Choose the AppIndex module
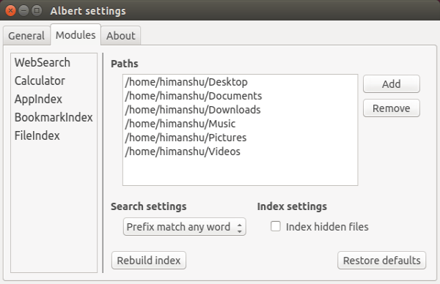Screen dimensions: 440x284 pos(54,99)
